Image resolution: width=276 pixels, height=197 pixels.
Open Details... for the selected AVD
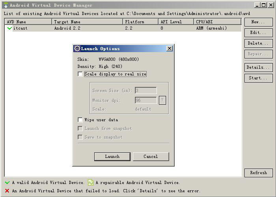coord(258,67)
